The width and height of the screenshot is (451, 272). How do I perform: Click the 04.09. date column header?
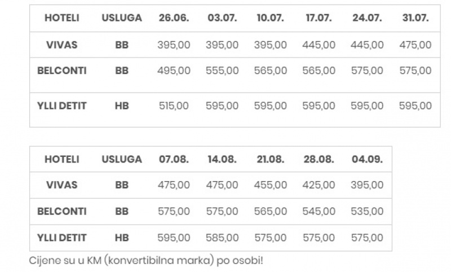tap(367, 159)
